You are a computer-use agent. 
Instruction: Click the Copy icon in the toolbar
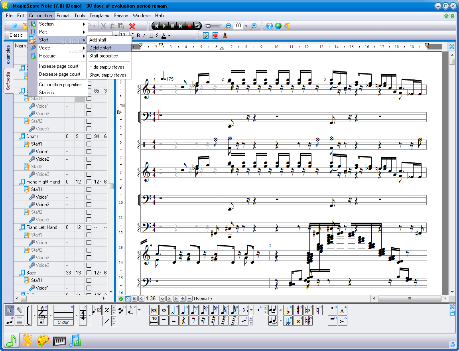(x=112, y=26)
